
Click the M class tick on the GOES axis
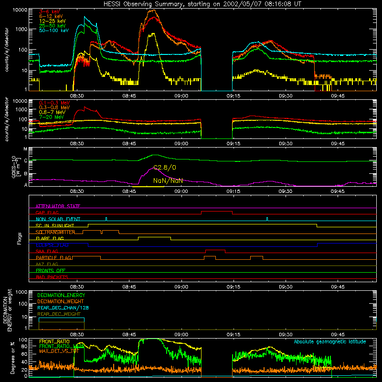(25, 149)
